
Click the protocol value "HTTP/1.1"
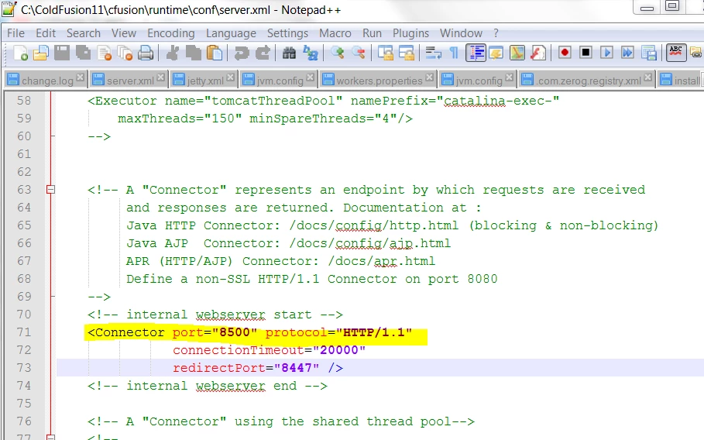pos(373,332)
